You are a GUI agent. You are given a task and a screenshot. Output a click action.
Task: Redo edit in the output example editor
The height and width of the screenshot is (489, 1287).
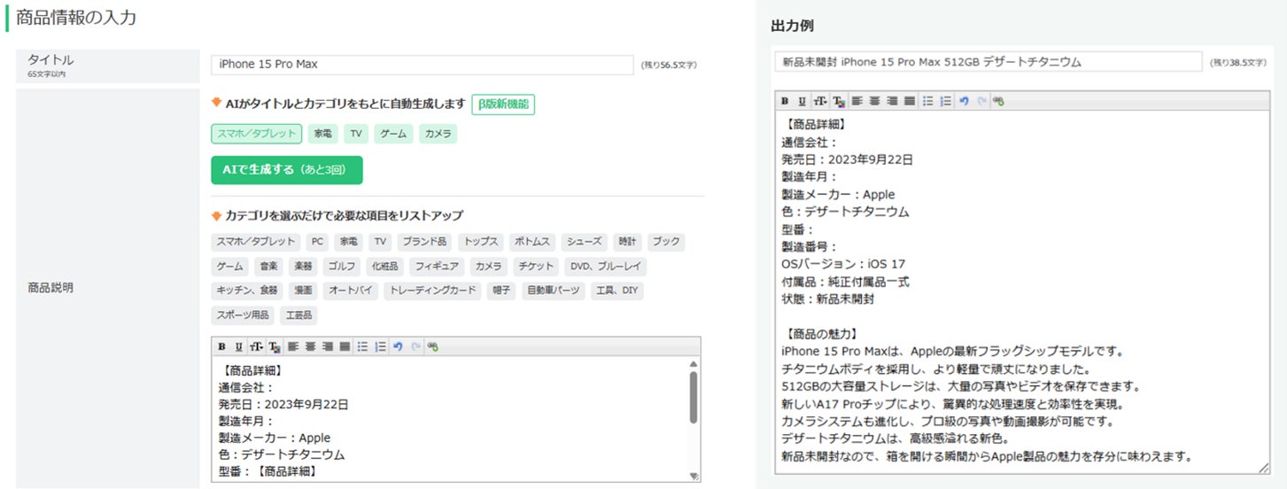tap(981, 101)
